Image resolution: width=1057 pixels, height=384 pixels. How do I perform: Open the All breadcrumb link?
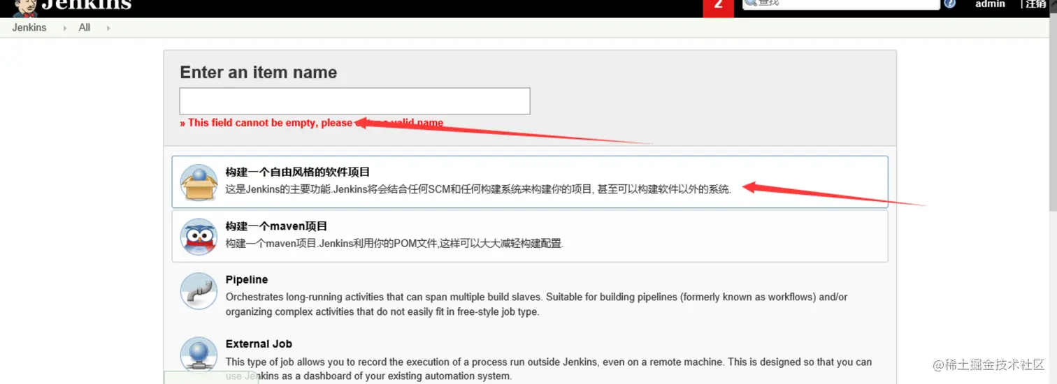coord(85,28)
